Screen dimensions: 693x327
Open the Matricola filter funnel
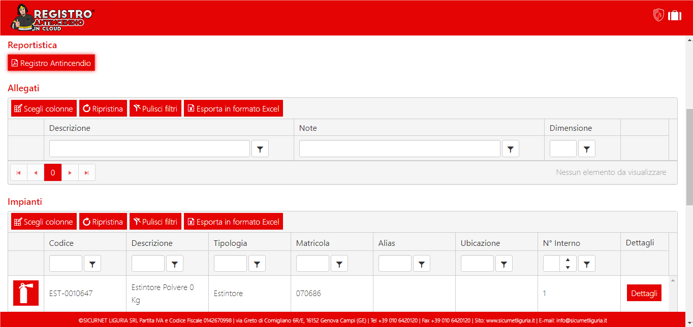[339, 263]
